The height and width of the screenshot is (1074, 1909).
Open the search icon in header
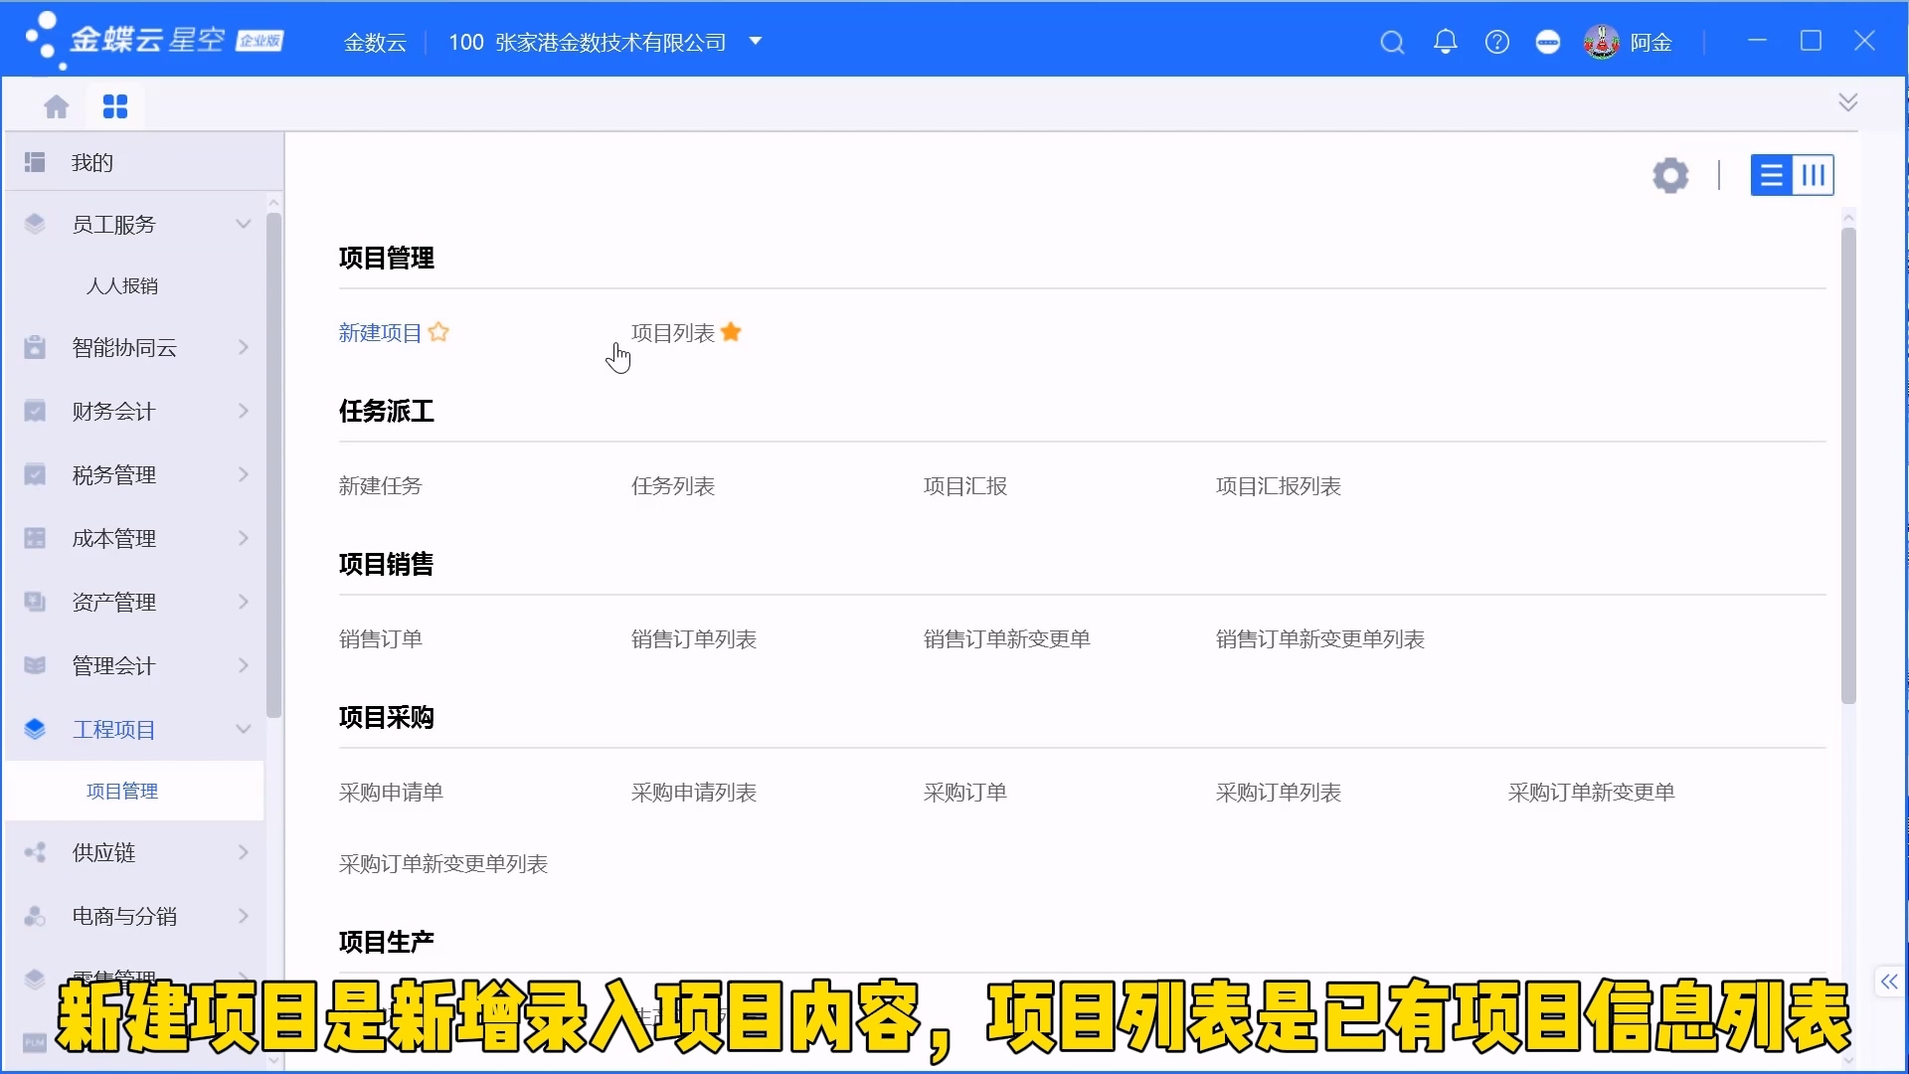pyautogui.click(x=1392, y=42)
